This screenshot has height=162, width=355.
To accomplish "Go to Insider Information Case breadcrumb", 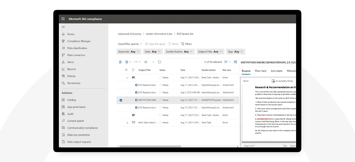I will [159, 34].
